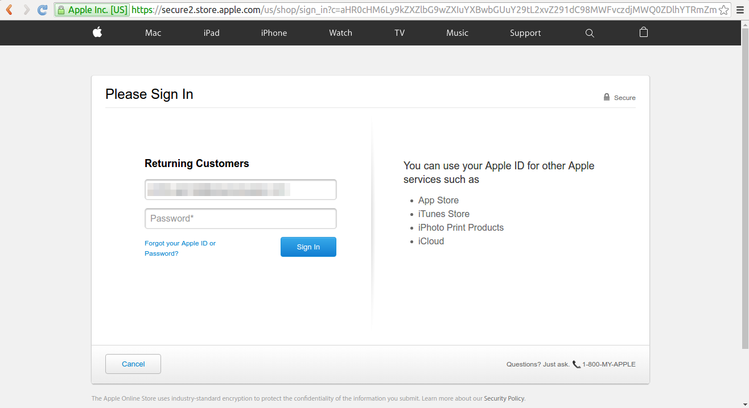Open the browser menu via the hamburger icon
Image resolution: width=749 pixels, height=408 pixels.
(739, 9)
